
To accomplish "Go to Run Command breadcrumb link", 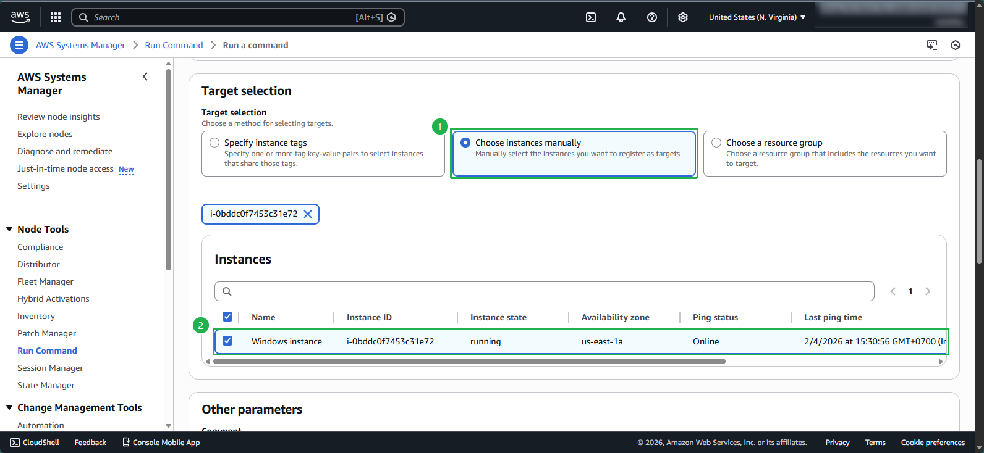I will point(174,45).
